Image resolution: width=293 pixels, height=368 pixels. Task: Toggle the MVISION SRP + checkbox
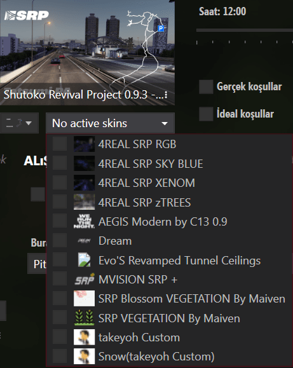[60, 279]
